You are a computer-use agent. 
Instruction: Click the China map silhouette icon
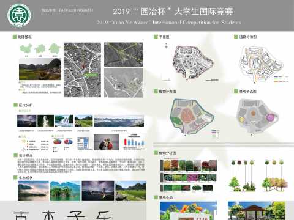point(26,49)
